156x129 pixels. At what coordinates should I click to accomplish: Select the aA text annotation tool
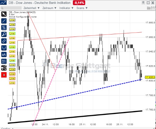(4, 54)
